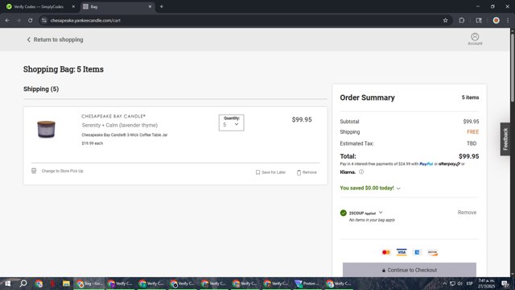This screenshot has width=515, height=290.
Task: Open the Windows Start menu
Action: point(8,284)
